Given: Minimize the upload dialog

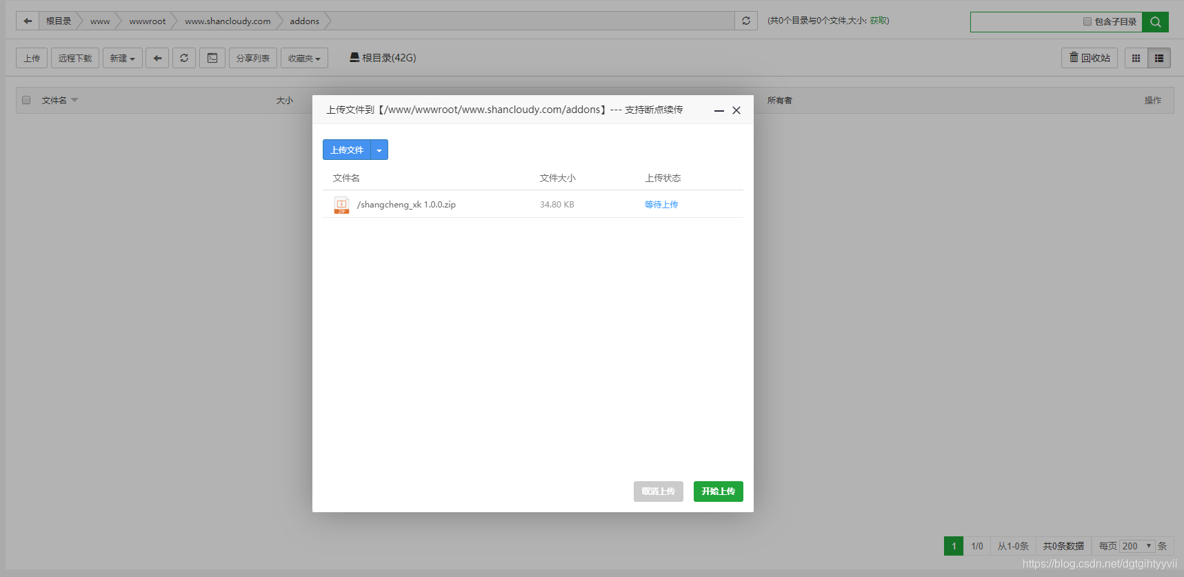Looking at the screenshot, I should tap(719, 110).
